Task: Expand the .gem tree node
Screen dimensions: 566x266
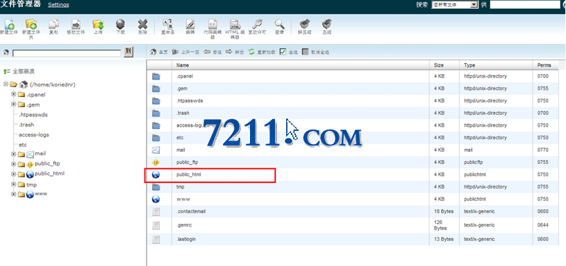Action: [14, 105]
